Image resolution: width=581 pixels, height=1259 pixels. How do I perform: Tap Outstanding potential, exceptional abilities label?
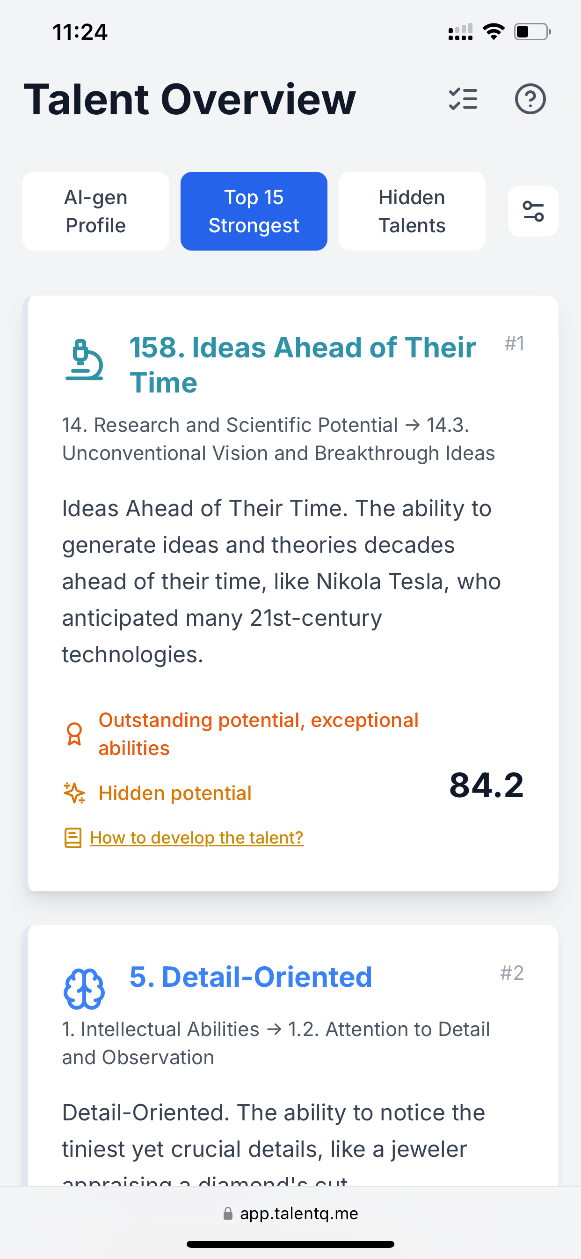click(258, 734)
